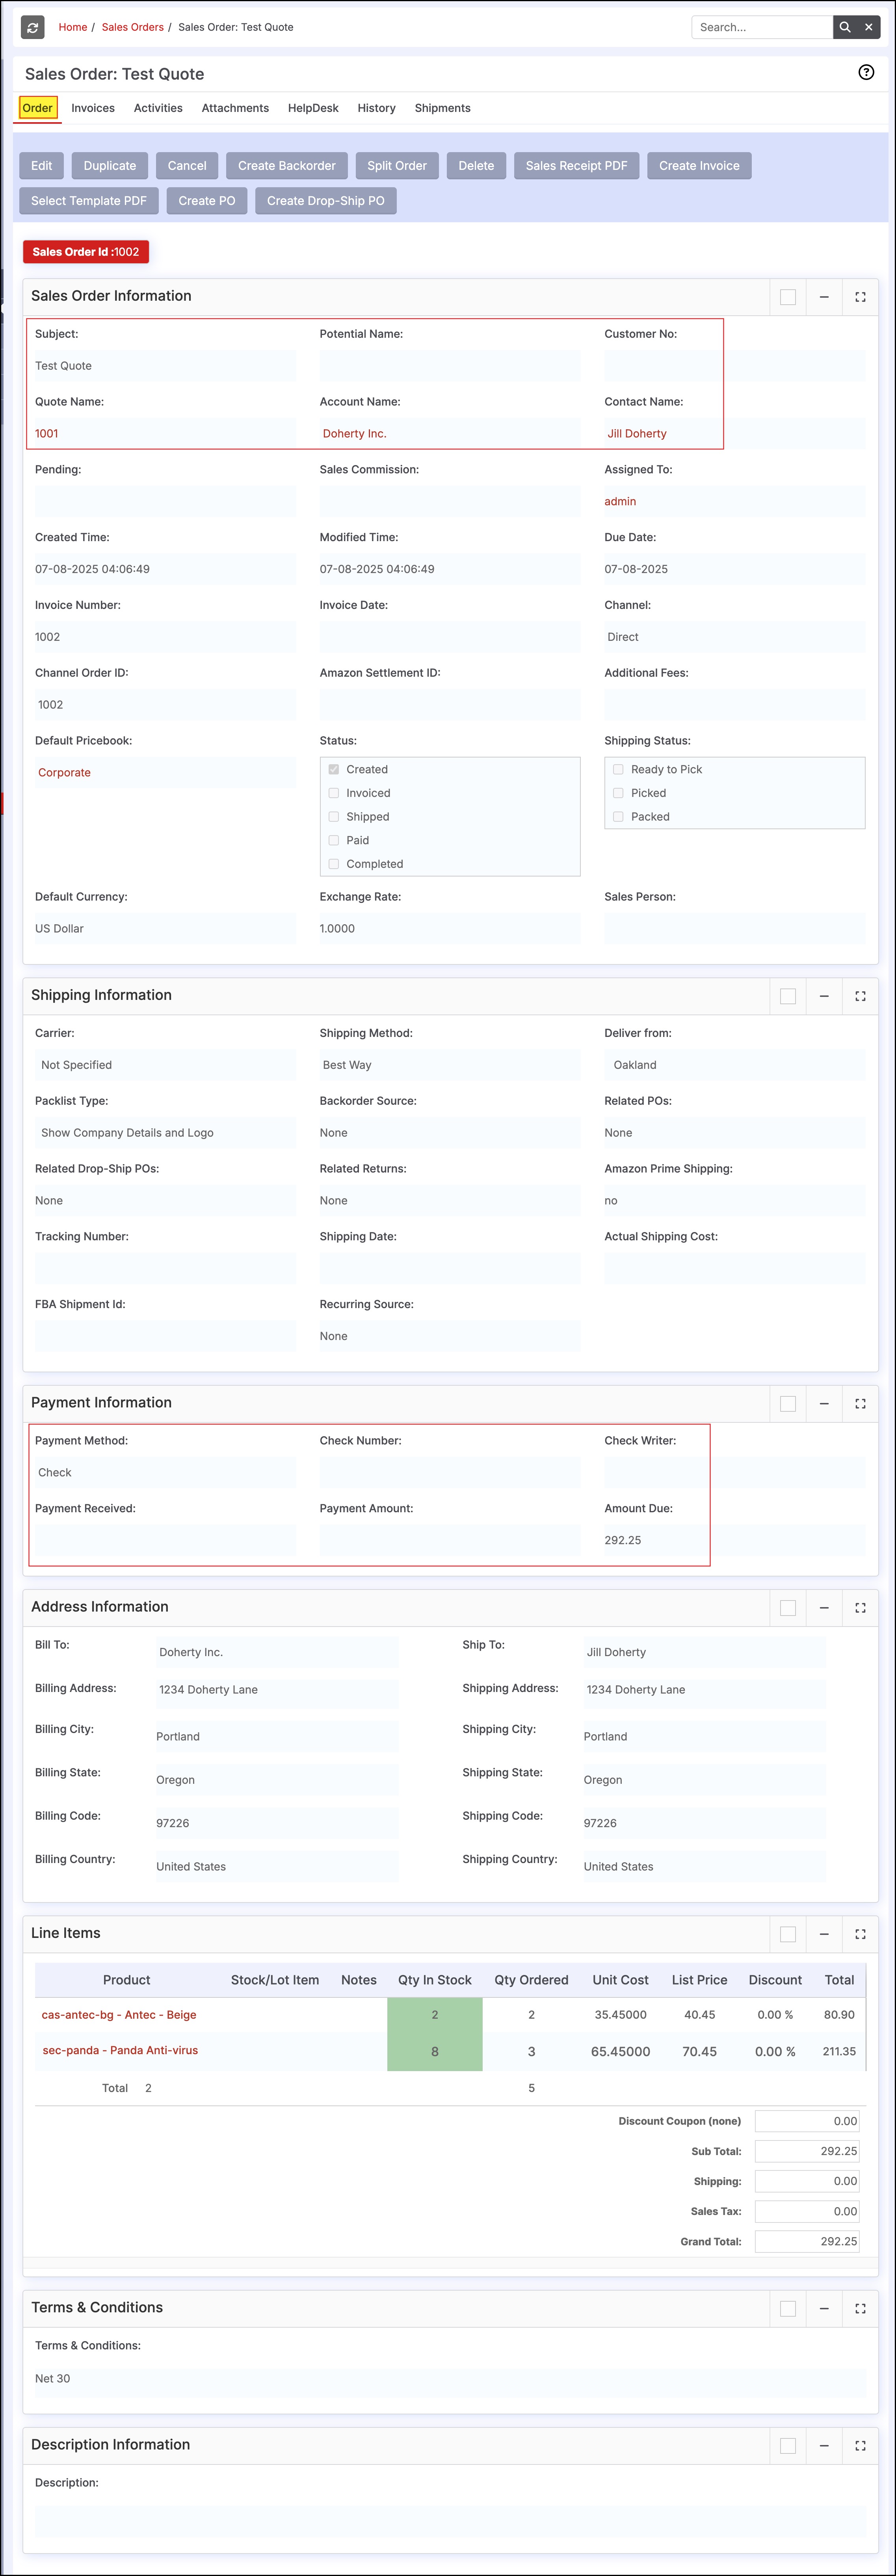
Task: Open the Shipments tab
Action: tap(443, 108)
